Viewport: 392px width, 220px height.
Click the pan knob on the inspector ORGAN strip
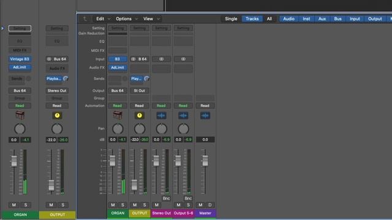pos(20,129)
